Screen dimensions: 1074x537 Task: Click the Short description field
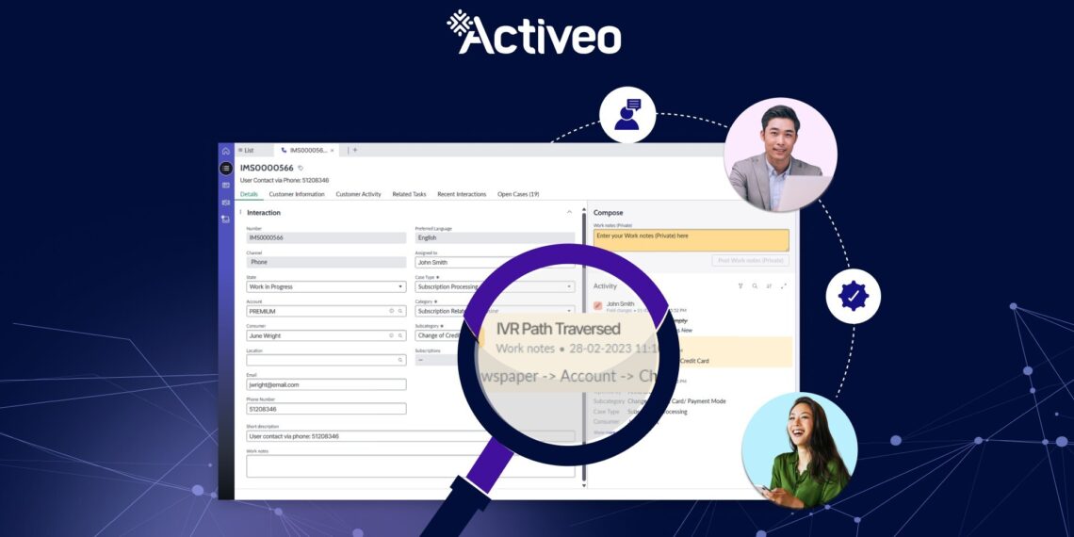[x=410, y=436]
